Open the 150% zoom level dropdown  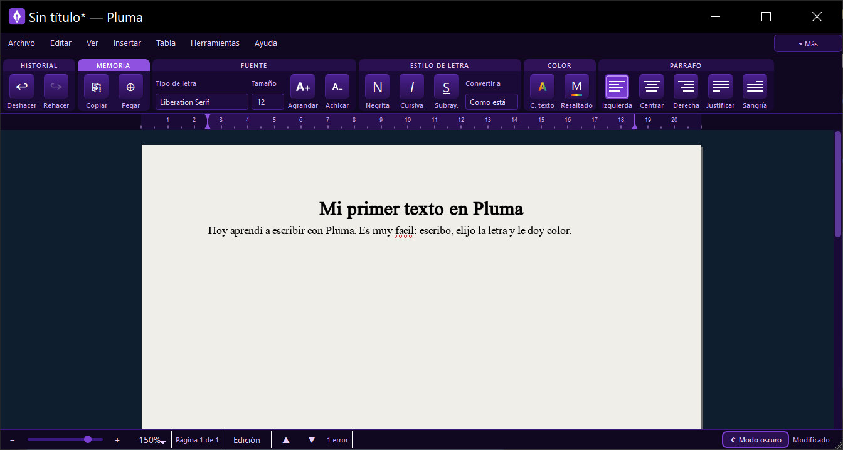coord(152,440)
